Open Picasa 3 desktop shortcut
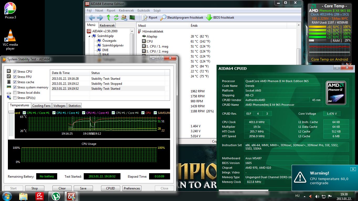Viewport: 358px width, 201px height. [x=10, y=11]
